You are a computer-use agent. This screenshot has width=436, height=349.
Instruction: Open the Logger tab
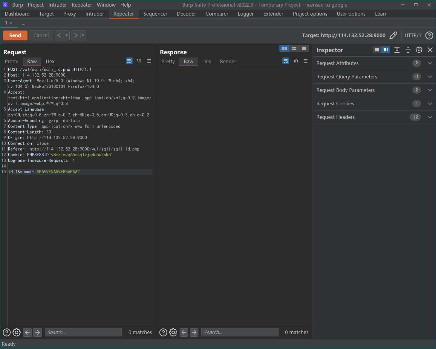246,14
